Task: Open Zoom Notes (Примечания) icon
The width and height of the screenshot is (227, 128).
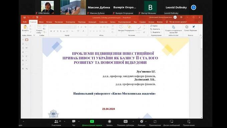Action: pos(189,121)
